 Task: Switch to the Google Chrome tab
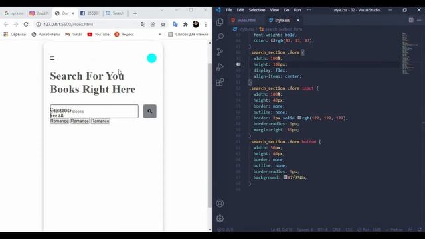pos(13,13)
